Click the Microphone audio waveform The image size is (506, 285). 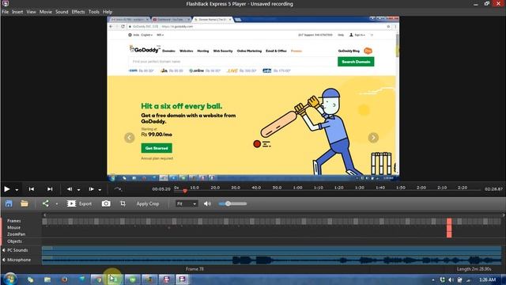tap(271, 260)
